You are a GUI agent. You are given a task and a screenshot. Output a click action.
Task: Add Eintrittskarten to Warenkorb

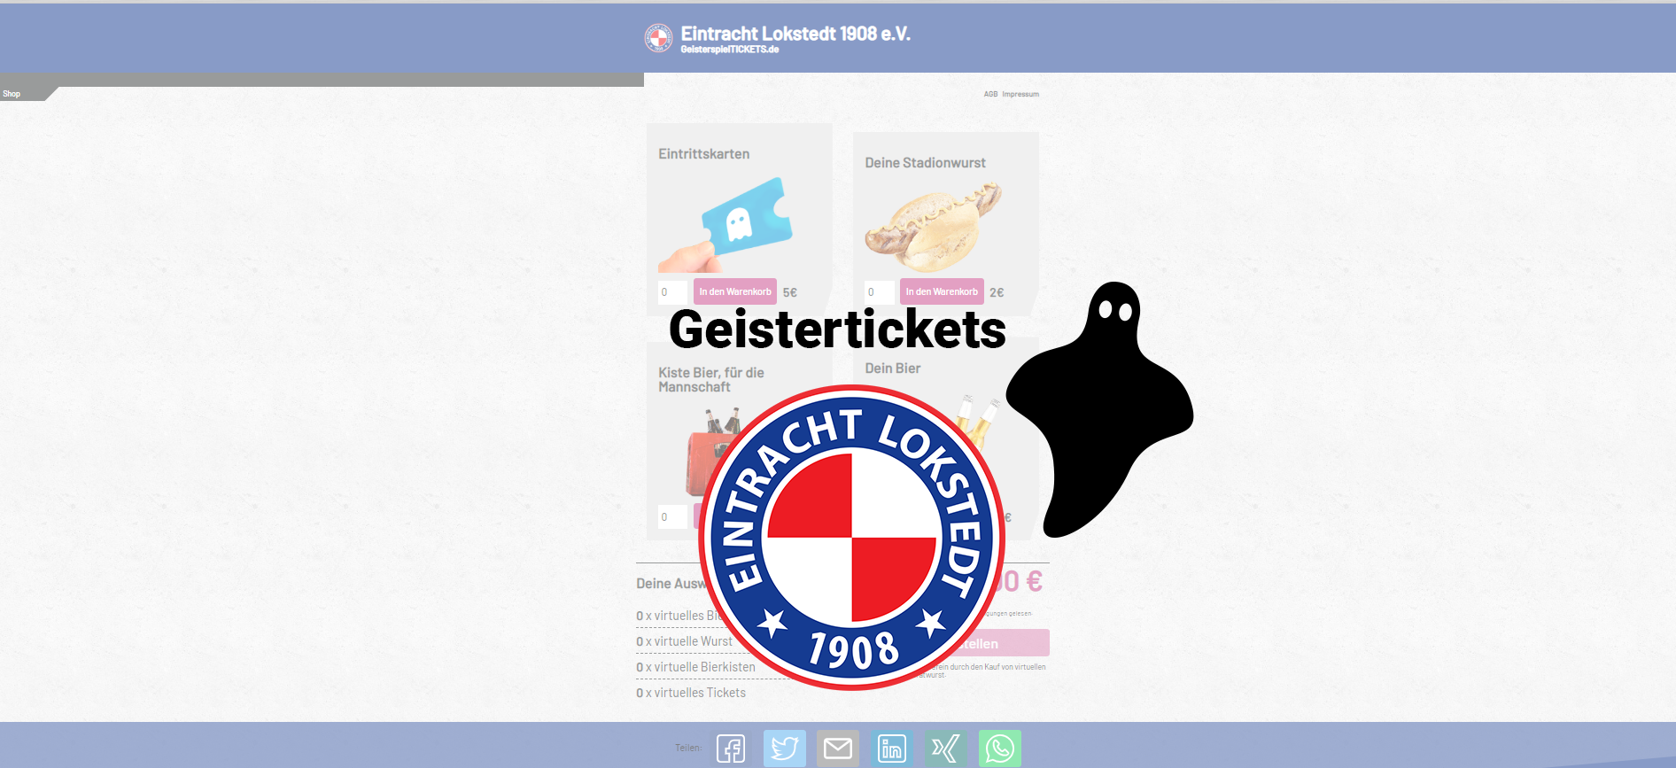tap(735, 291)
